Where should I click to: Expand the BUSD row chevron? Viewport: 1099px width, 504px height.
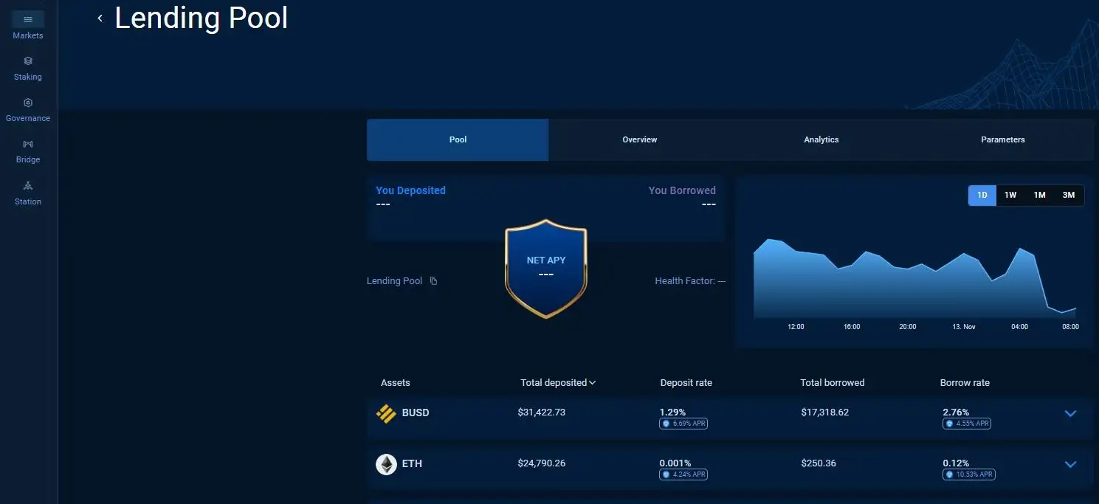pos(1070,413)
